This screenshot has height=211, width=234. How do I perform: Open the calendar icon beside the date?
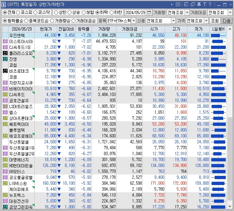149,12
